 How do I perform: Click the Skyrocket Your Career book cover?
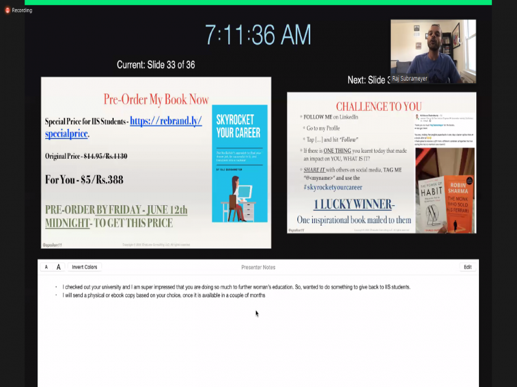pos(239,163)
